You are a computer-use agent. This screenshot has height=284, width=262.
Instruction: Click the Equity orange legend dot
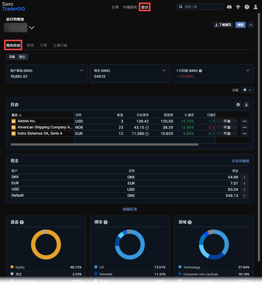(12, 267)
